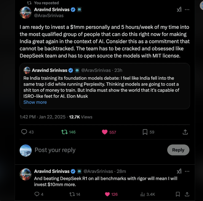Toggle bookmark on the main post

[145, 132]
